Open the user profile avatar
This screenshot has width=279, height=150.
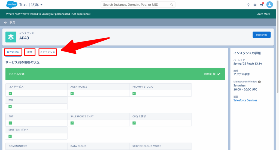click(269, 5)
